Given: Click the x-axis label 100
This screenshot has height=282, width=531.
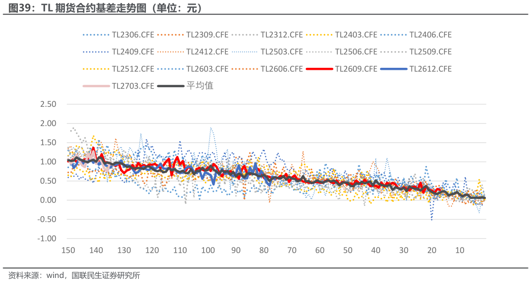Looking at the screenshot, I should pyautogui.click(x=208, y=251).
